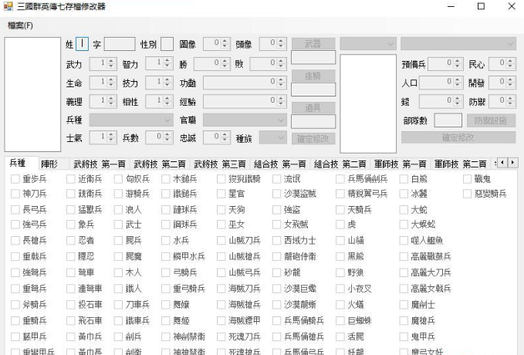Enable the 長弓兵 checkbox
Image resolution: width=524 pixels, height=355 pixels.
(x=15, y=210)
